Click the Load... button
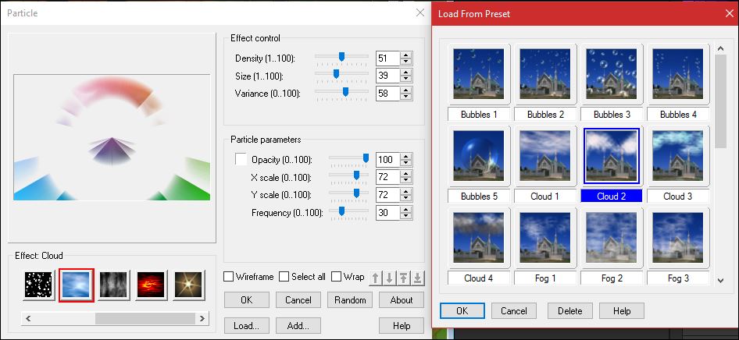Image resolution: width=739 pixels, height=340 pixels. pos(247,325)
